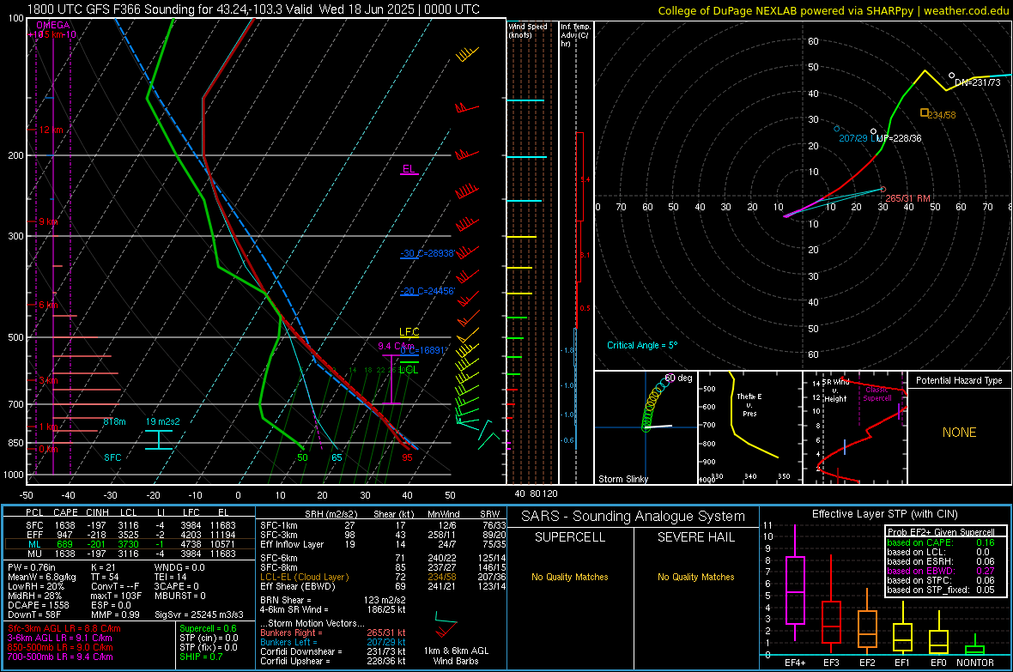Click the UP=228/36 hodograph label

pos(899,138)
